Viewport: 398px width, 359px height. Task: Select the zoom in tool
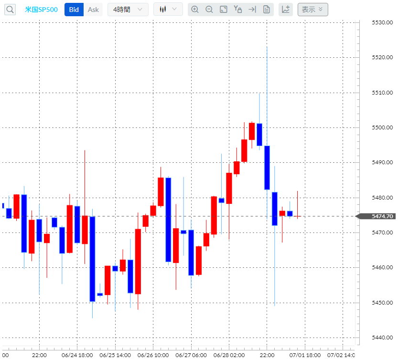click(195, 9)
